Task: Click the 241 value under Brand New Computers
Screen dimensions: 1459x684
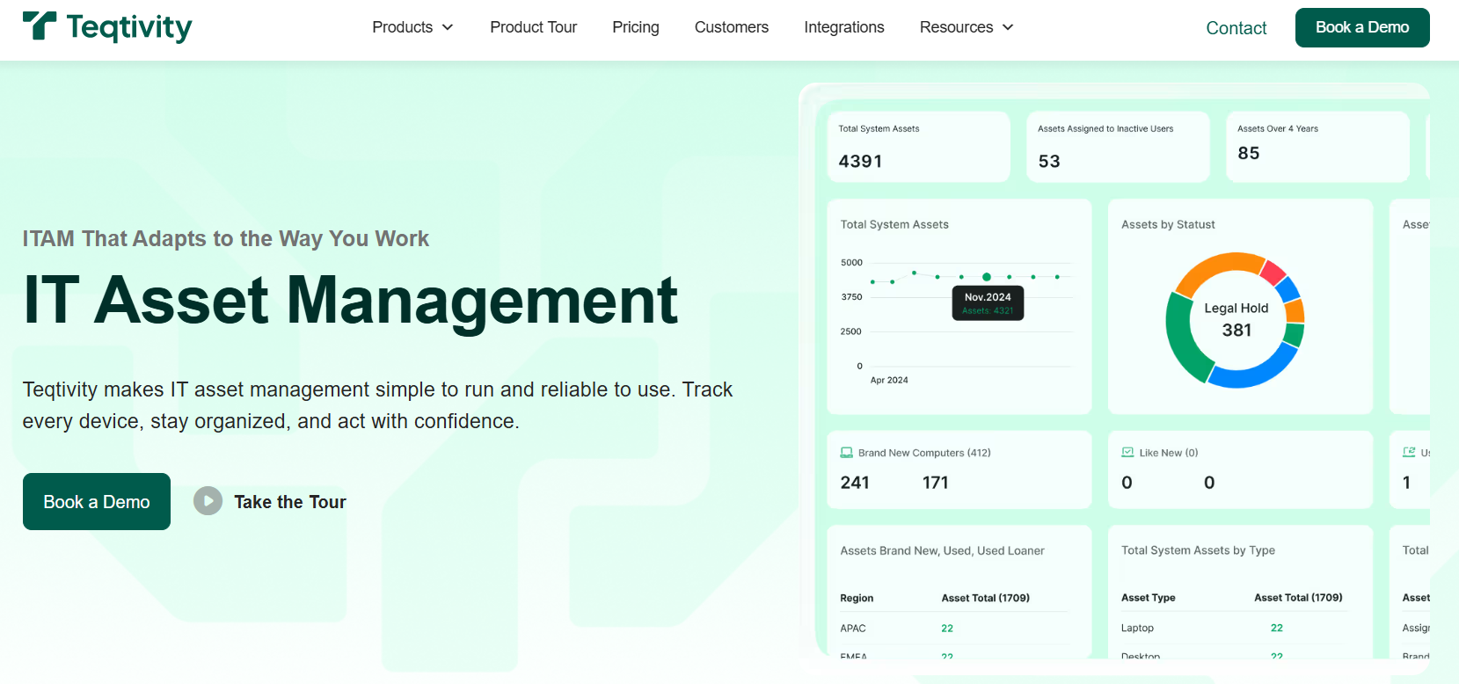Action: [x=855, y=483]
